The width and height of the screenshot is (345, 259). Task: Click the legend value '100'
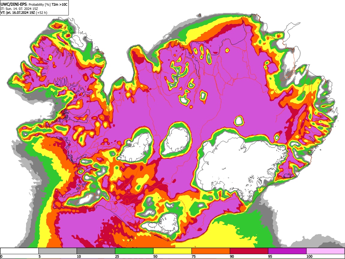pyautogui.click(x=309, y=256)
